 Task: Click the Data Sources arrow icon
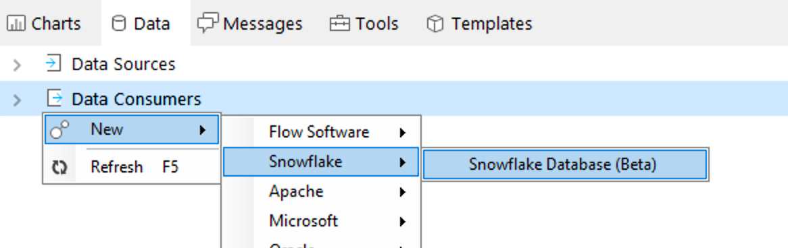(53, 63)
